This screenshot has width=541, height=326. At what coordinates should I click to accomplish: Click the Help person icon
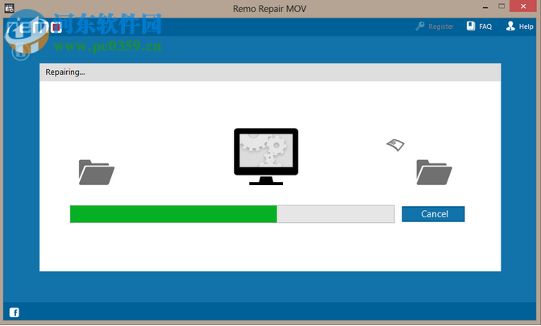[x=510, y=26]
